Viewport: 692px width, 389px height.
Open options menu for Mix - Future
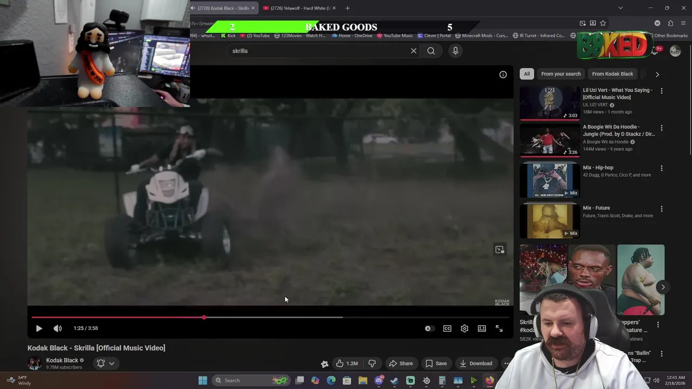[x=661, y=209]
